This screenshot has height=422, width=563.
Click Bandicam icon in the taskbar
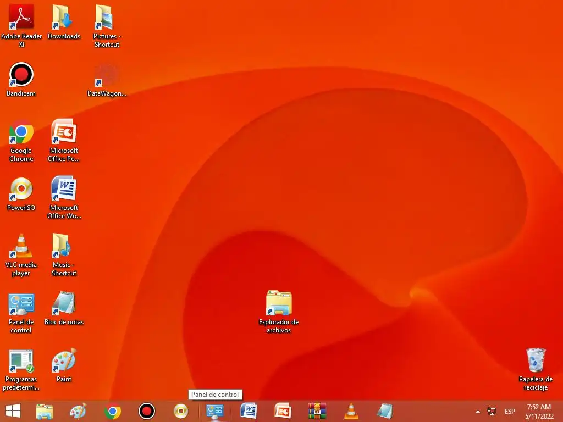click(x=146, y=411)
